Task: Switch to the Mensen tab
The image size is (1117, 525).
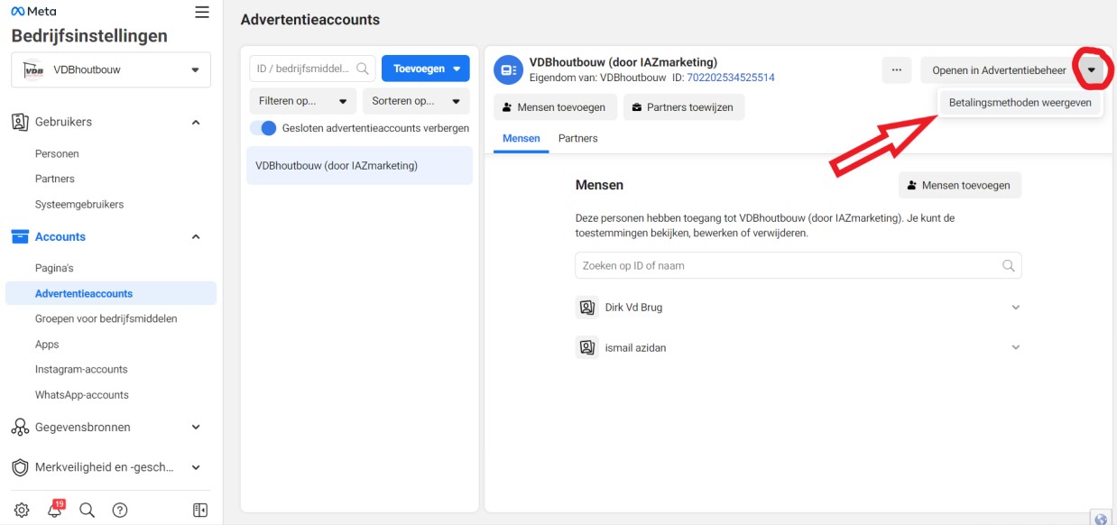Action: pos(522,138)
